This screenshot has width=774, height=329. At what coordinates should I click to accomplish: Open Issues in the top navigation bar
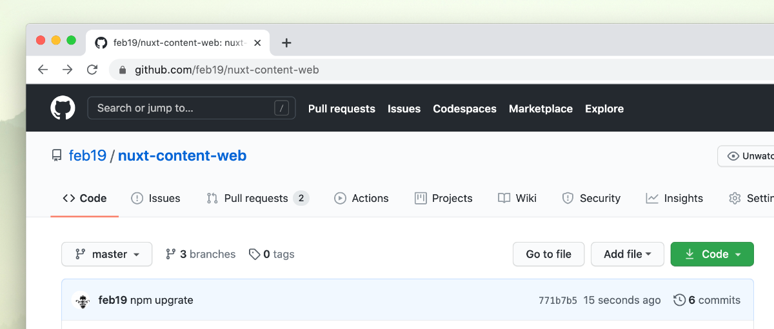click(404, 108)
